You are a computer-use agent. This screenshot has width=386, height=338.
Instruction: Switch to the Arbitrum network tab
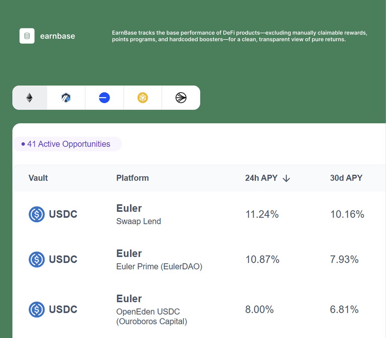[x=66, y=98]
